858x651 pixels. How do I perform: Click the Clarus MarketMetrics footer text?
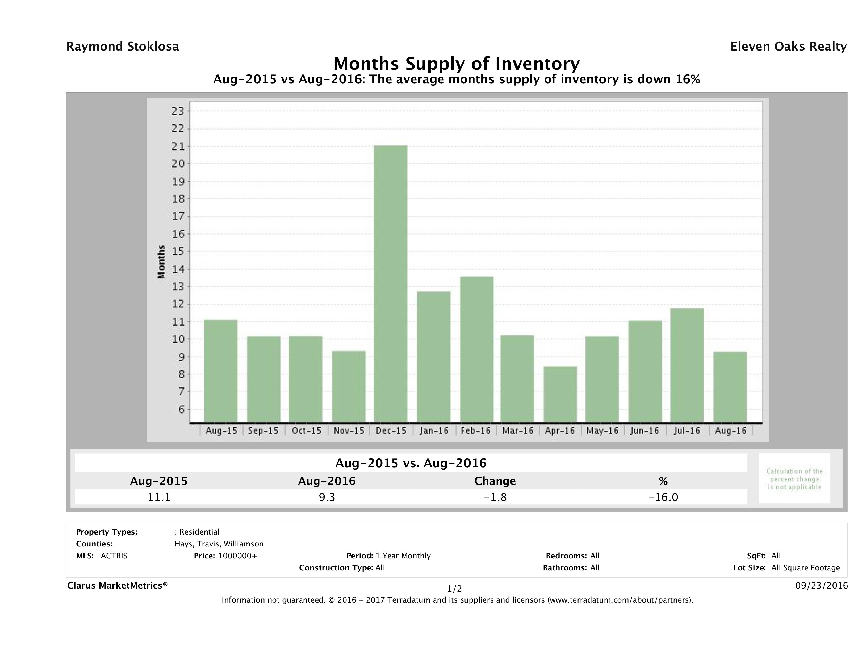(117, 585)
